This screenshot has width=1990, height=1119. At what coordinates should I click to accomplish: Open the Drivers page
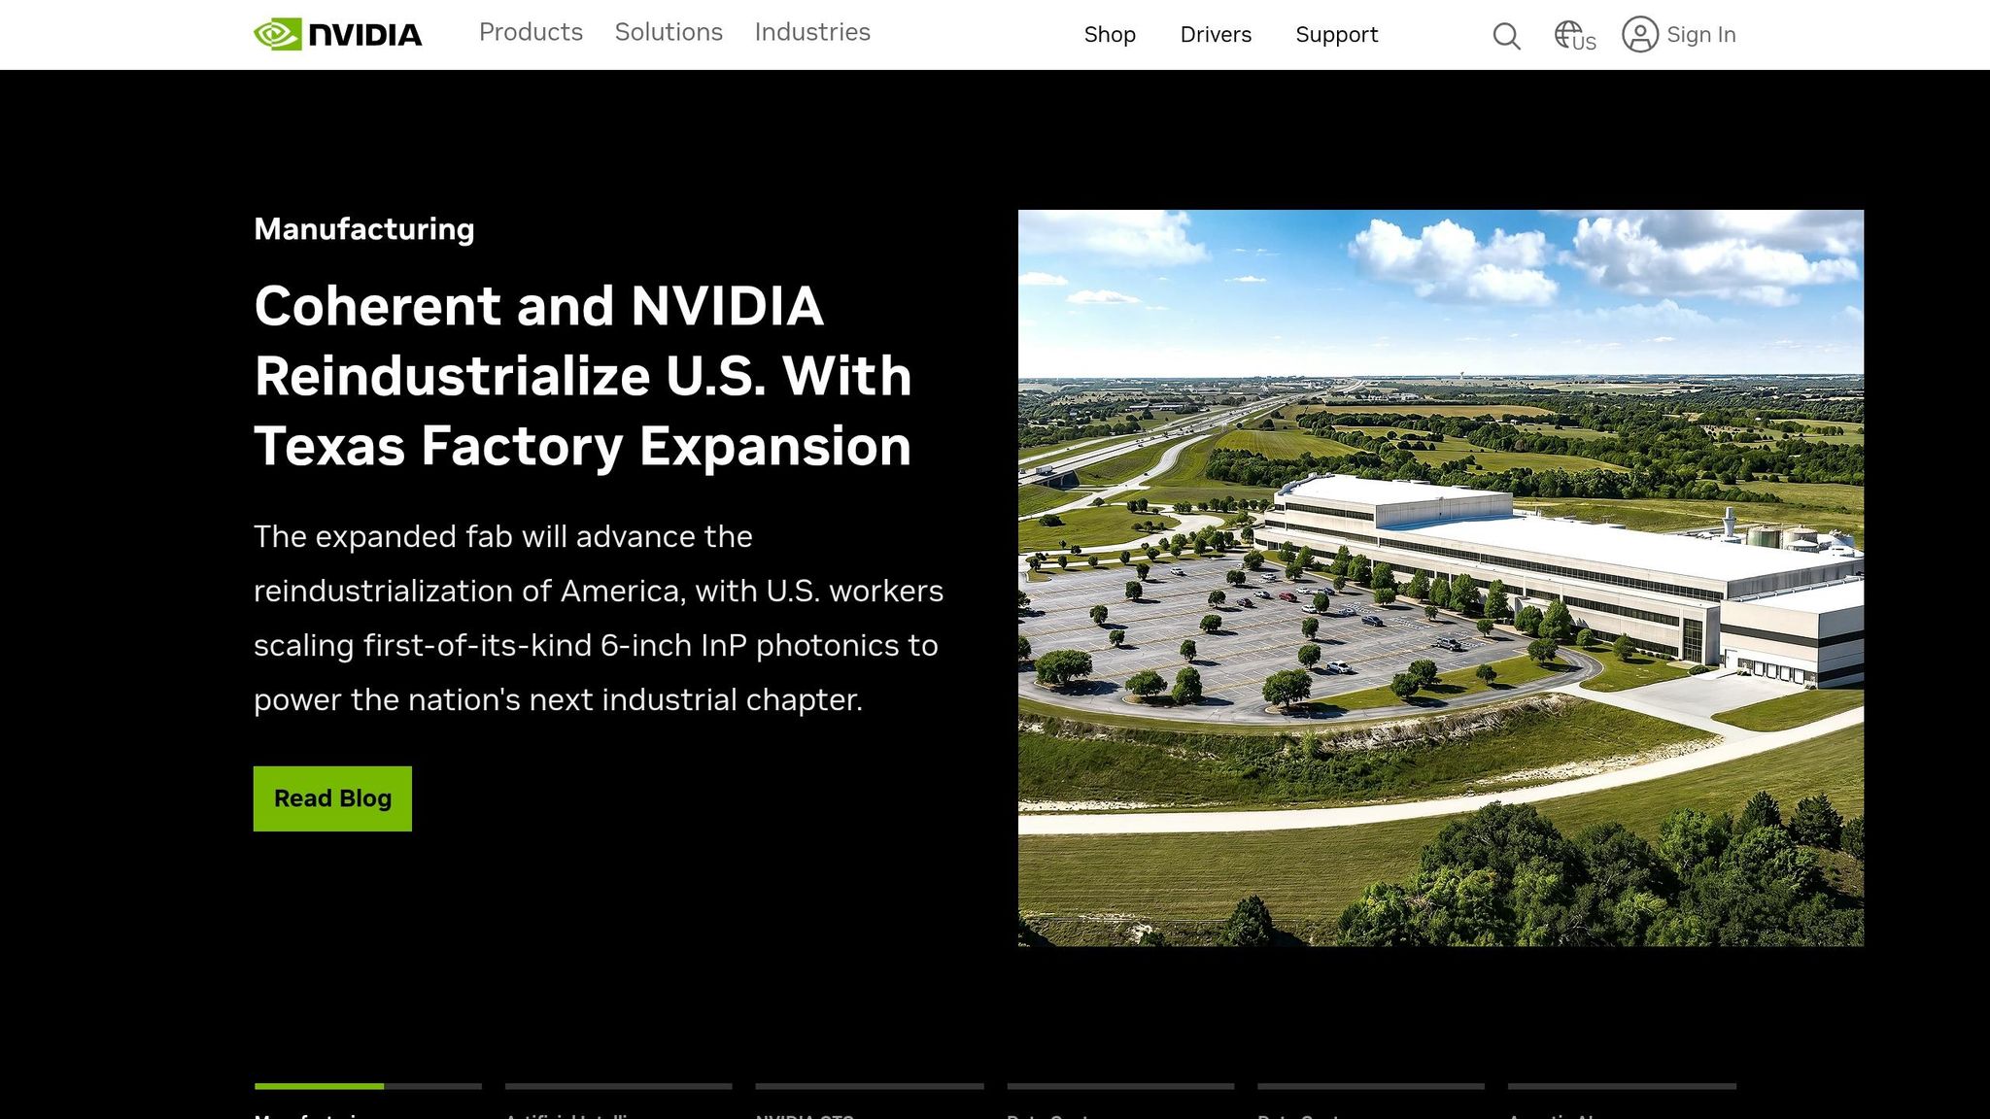(1216, 35)
